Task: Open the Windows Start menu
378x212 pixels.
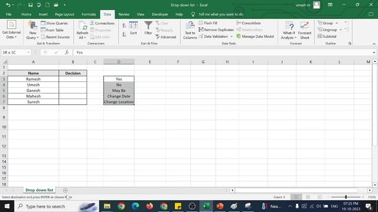Action: (7, 206)
